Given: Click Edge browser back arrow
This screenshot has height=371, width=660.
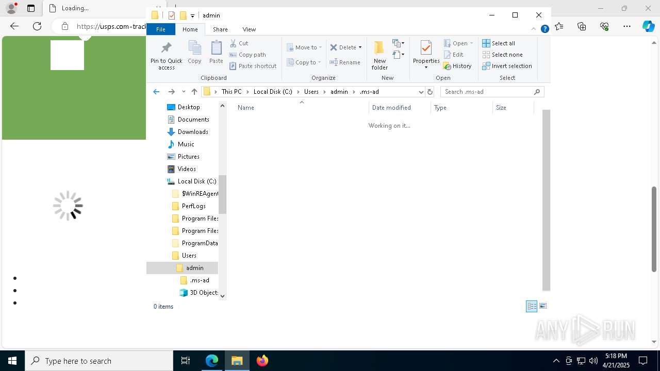Looking at the screenshot, I should click(x=14, y=26).
